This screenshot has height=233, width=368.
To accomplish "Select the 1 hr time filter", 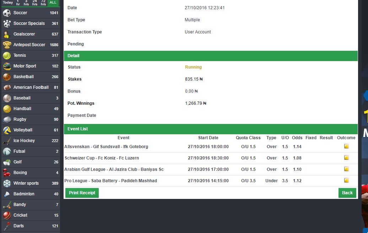I will coord(18,2).
